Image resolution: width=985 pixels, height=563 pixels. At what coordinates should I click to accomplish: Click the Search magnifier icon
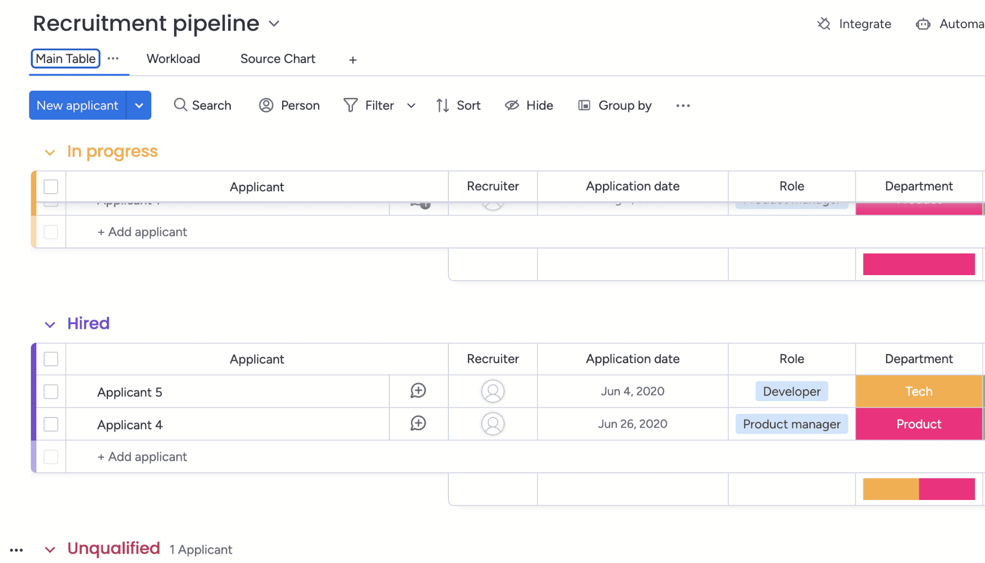pos(180,105)
